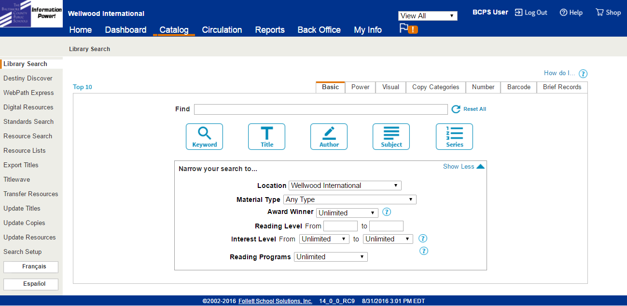Screen dimensions: 627x306
Task: Switch to the Power search tab
Action: [x=360, y=87]
